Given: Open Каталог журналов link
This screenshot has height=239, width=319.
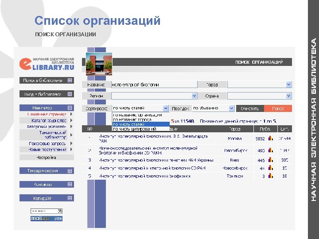Looking at the screenshot, I should click(x=49, y=120).
